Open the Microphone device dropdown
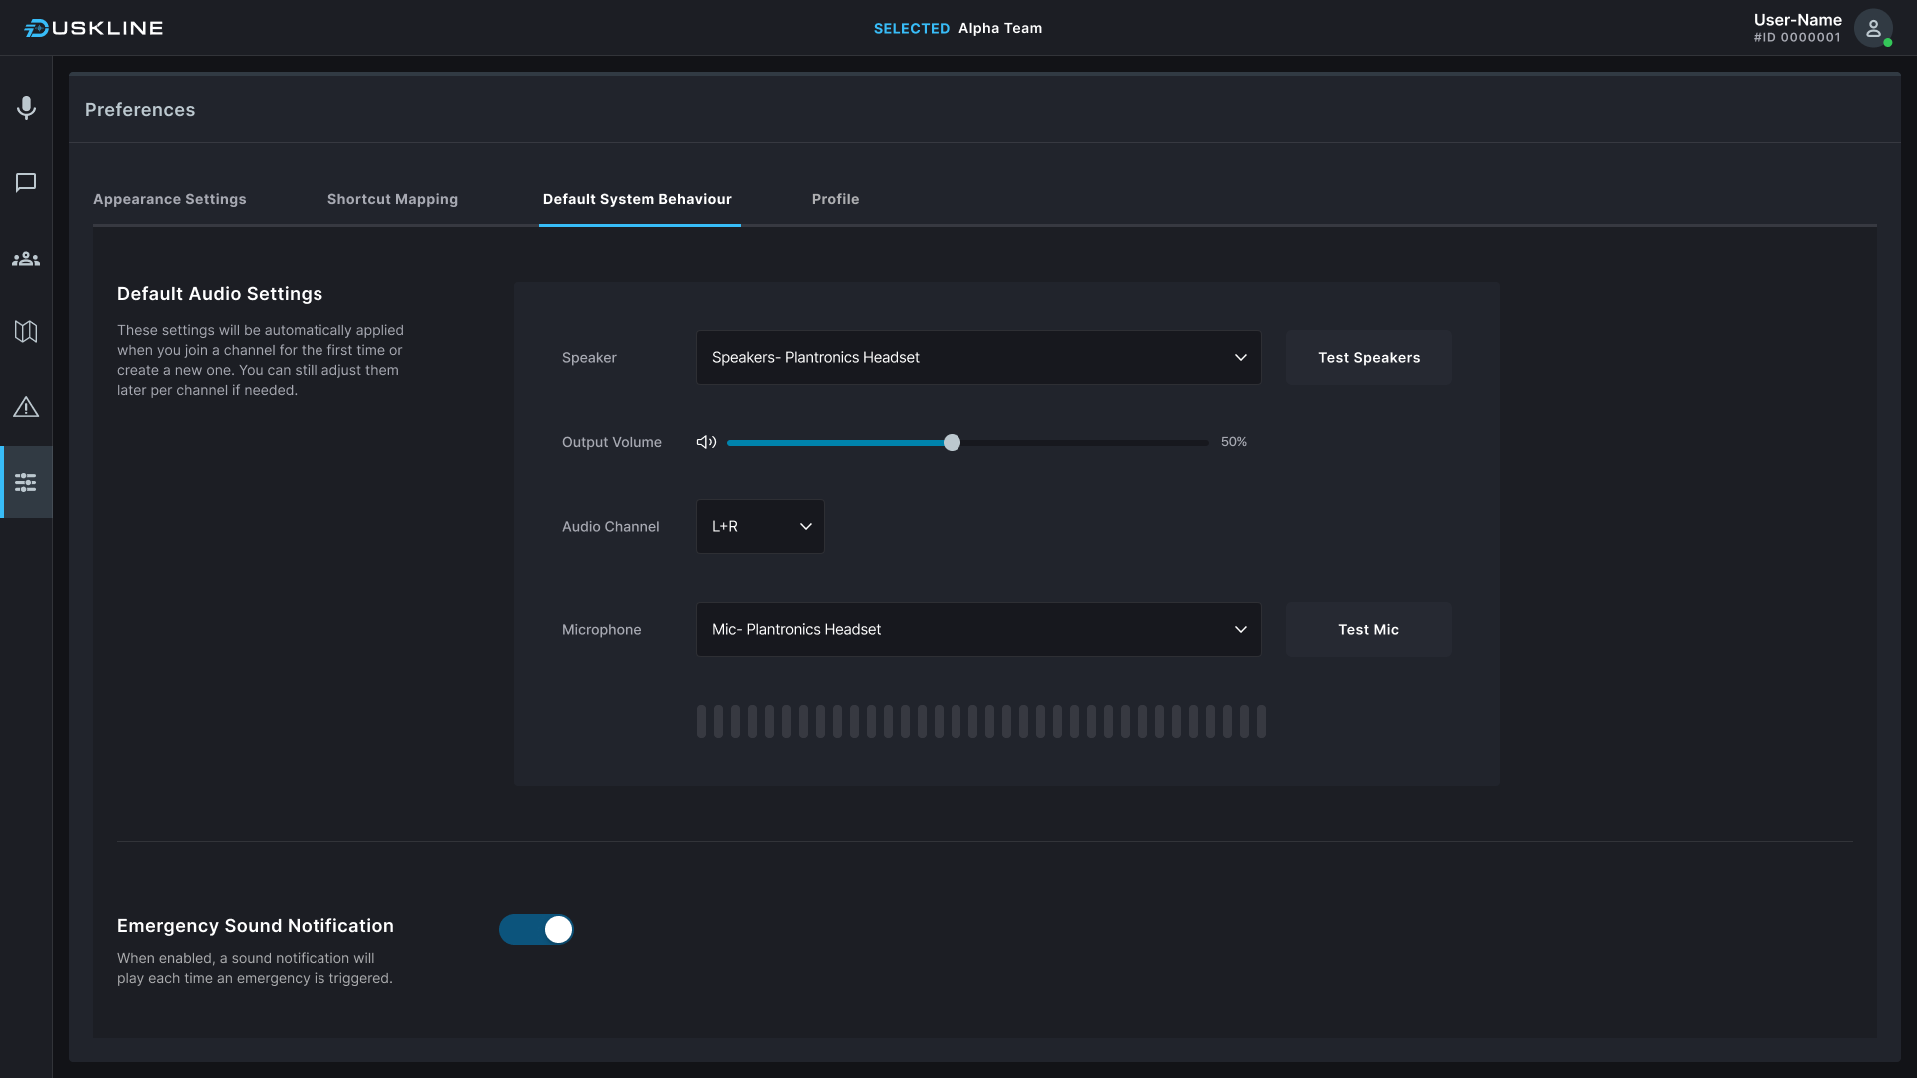The width and height of the screenshot is (1917, 1078). click(x=978, y=629)
